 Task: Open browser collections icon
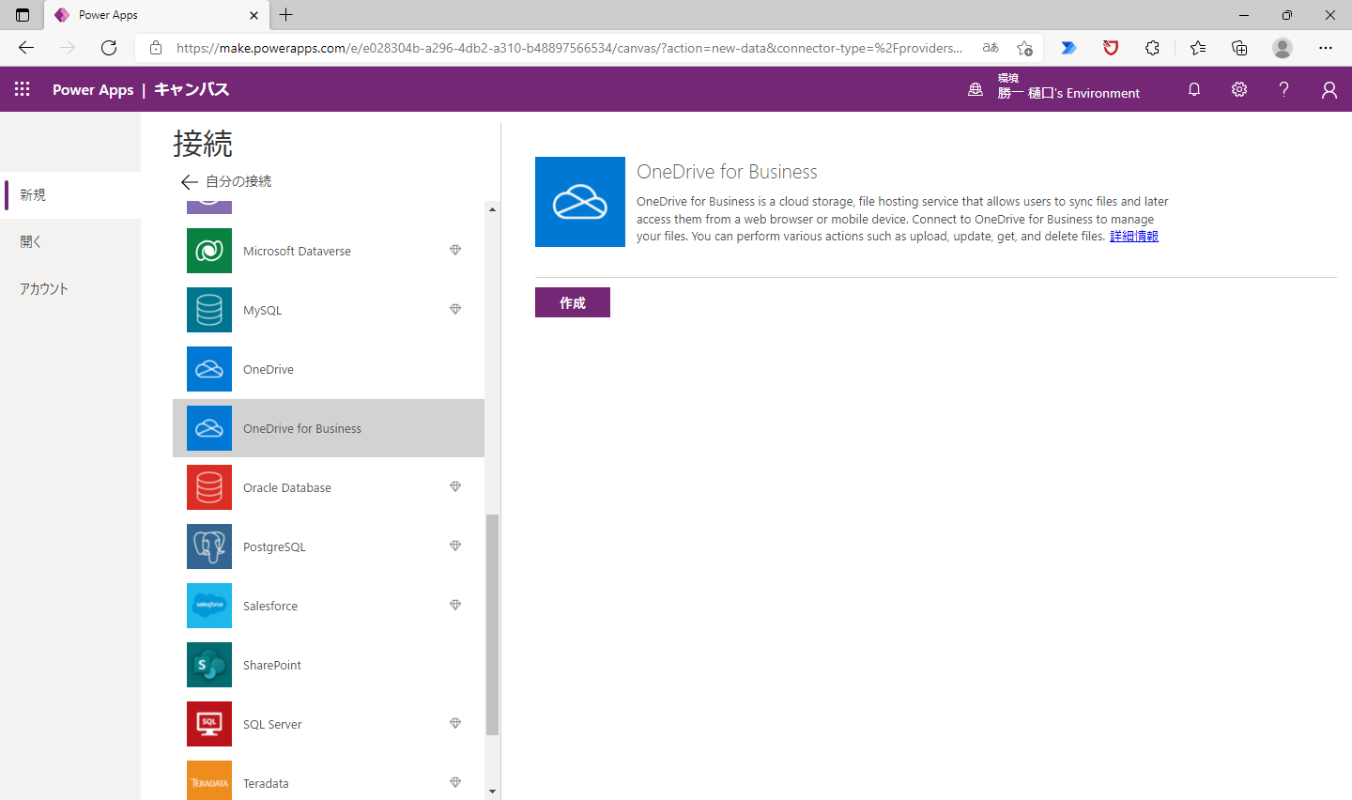(1239, 48)
